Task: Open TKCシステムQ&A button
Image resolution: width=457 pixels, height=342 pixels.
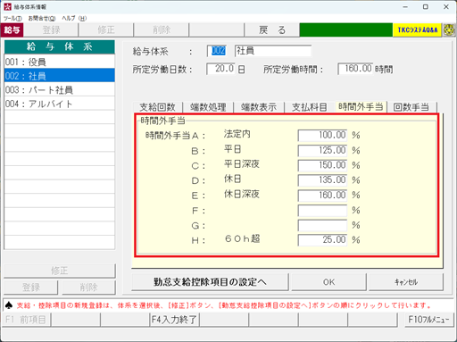Action: 418,30
